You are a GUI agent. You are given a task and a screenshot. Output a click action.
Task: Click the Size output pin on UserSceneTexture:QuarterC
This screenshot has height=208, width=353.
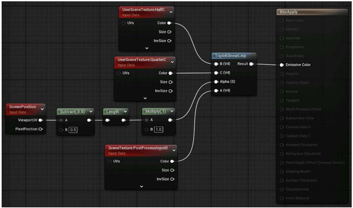(x=170, y=82)
